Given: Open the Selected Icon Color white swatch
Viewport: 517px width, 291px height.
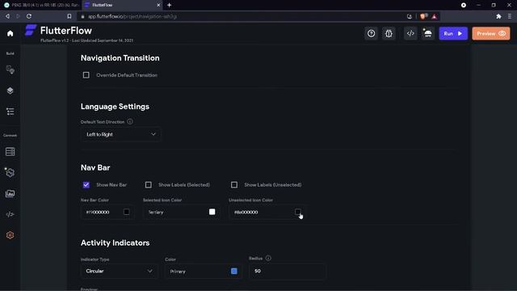Looking at the screenshot, I should [212, 212].
